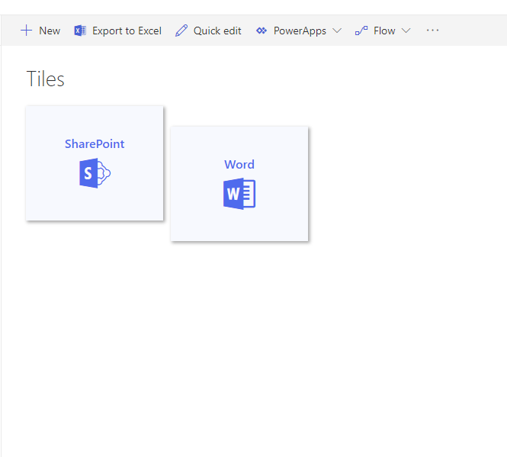
Task: Select Export to Excel text
Action: point(127,31)
